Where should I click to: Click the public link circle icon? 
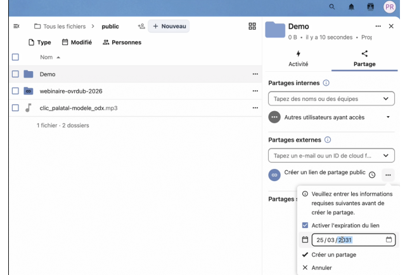(x=274, y=175)
